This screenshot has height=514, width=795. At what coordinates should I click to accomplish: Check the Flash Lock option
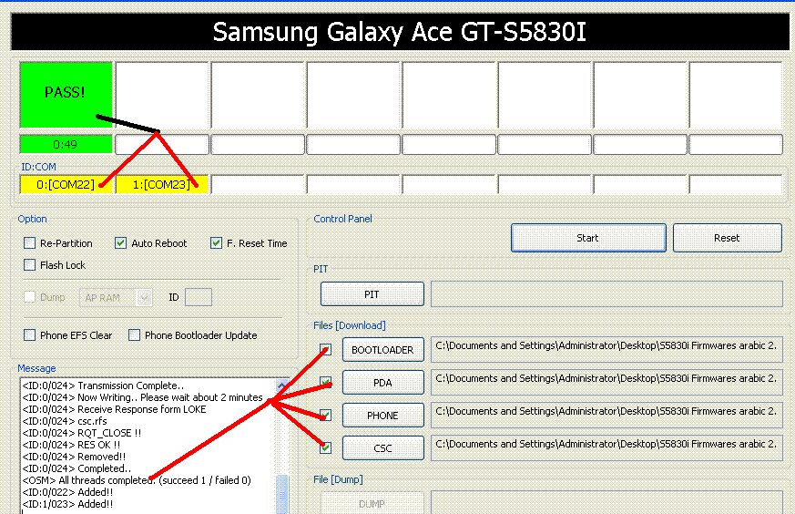30,265
